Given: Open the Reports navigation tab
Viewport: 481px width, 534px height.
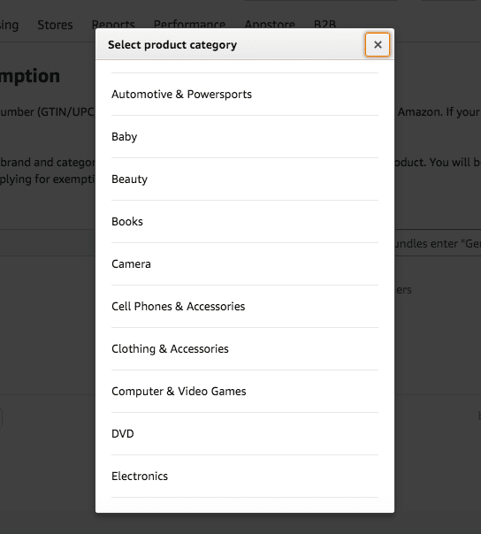Looking at the screenshot, I should pos(113,24).
